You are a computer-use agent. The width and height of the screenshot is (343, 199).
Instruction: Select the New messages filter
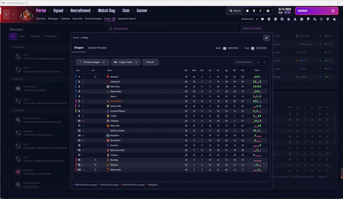pos(22,36)
